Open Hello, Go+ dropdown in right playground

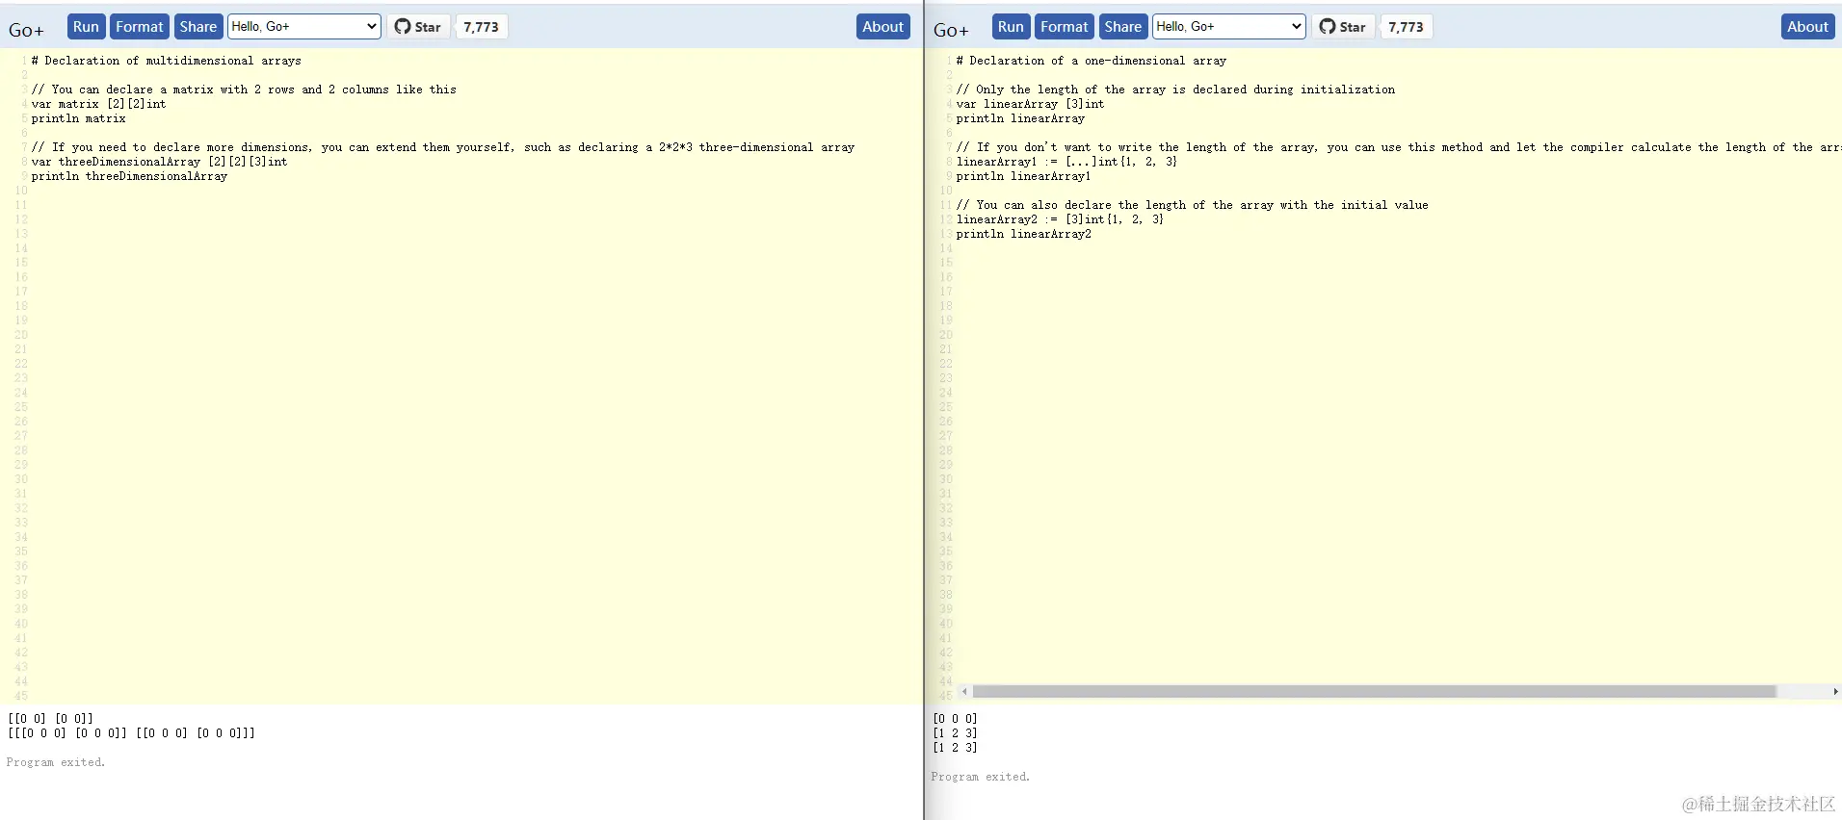(1229, 27)
